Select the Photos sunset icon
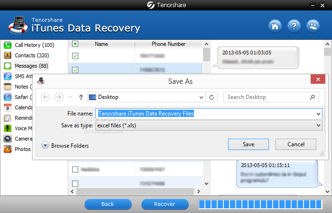This screenshot has width=332, height=213. pyautogui.click(x=8, y=149)
